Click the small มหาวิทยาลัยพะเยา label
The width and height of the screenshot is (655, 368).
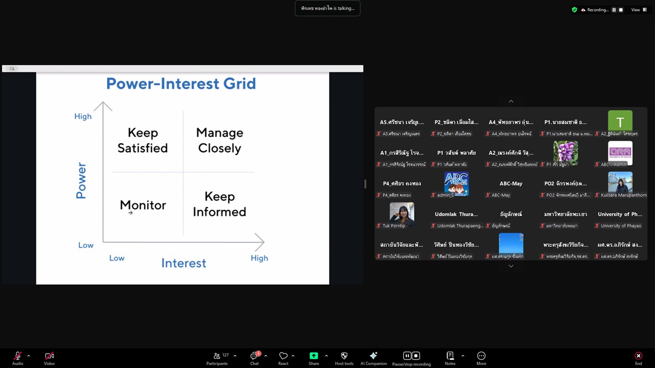point(562,225)
